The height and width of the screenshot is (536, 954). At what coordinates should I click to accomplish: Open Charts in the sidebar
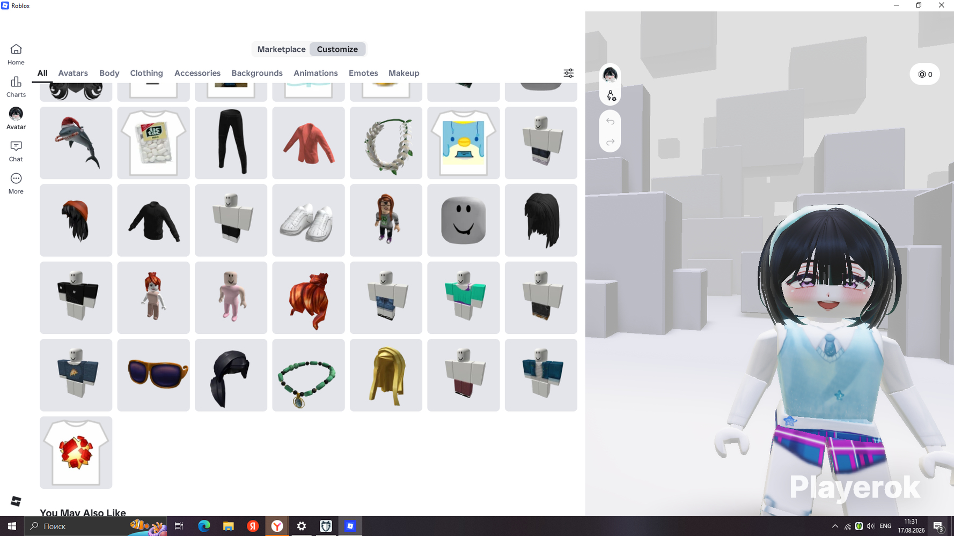tap(16, 87)
